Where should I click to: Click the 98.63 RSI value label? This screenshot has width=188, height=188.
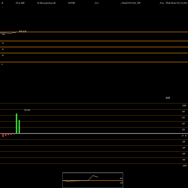click(23, 31)
